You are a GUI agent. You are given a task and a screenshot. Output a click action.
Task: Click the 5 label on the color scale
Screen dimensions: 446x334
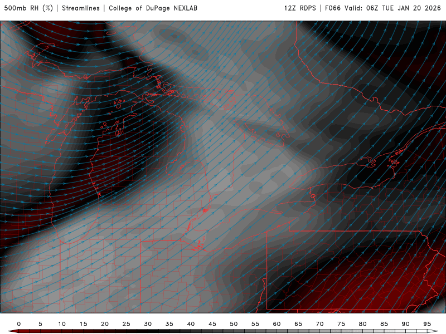(x=40, y=324)
